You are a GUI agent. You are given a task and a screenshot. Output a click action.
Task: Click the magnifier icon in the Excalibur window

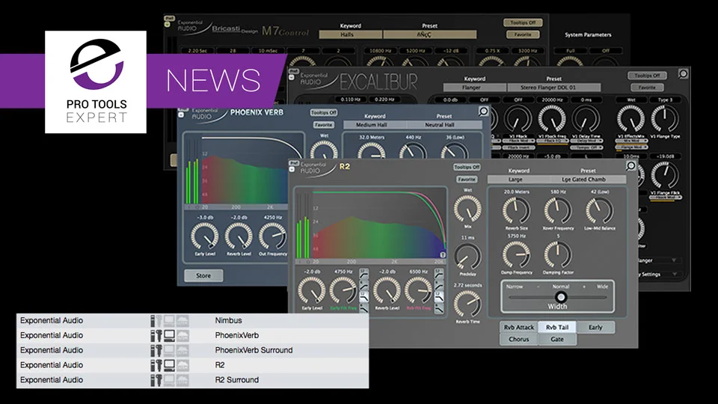683,74
